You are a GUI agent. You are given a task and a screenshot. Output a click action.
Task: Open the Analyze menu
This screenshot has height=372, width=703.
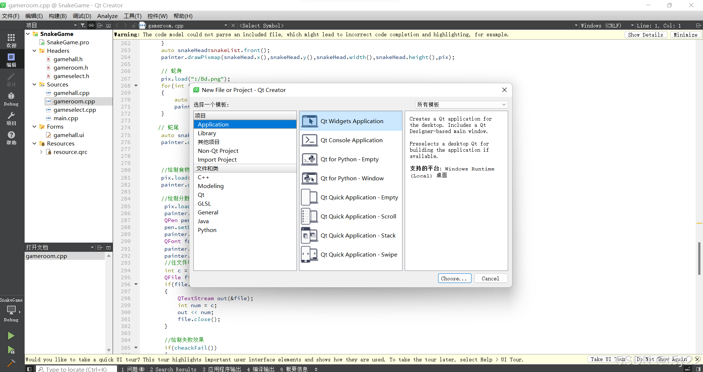click(x=108, y=16)
